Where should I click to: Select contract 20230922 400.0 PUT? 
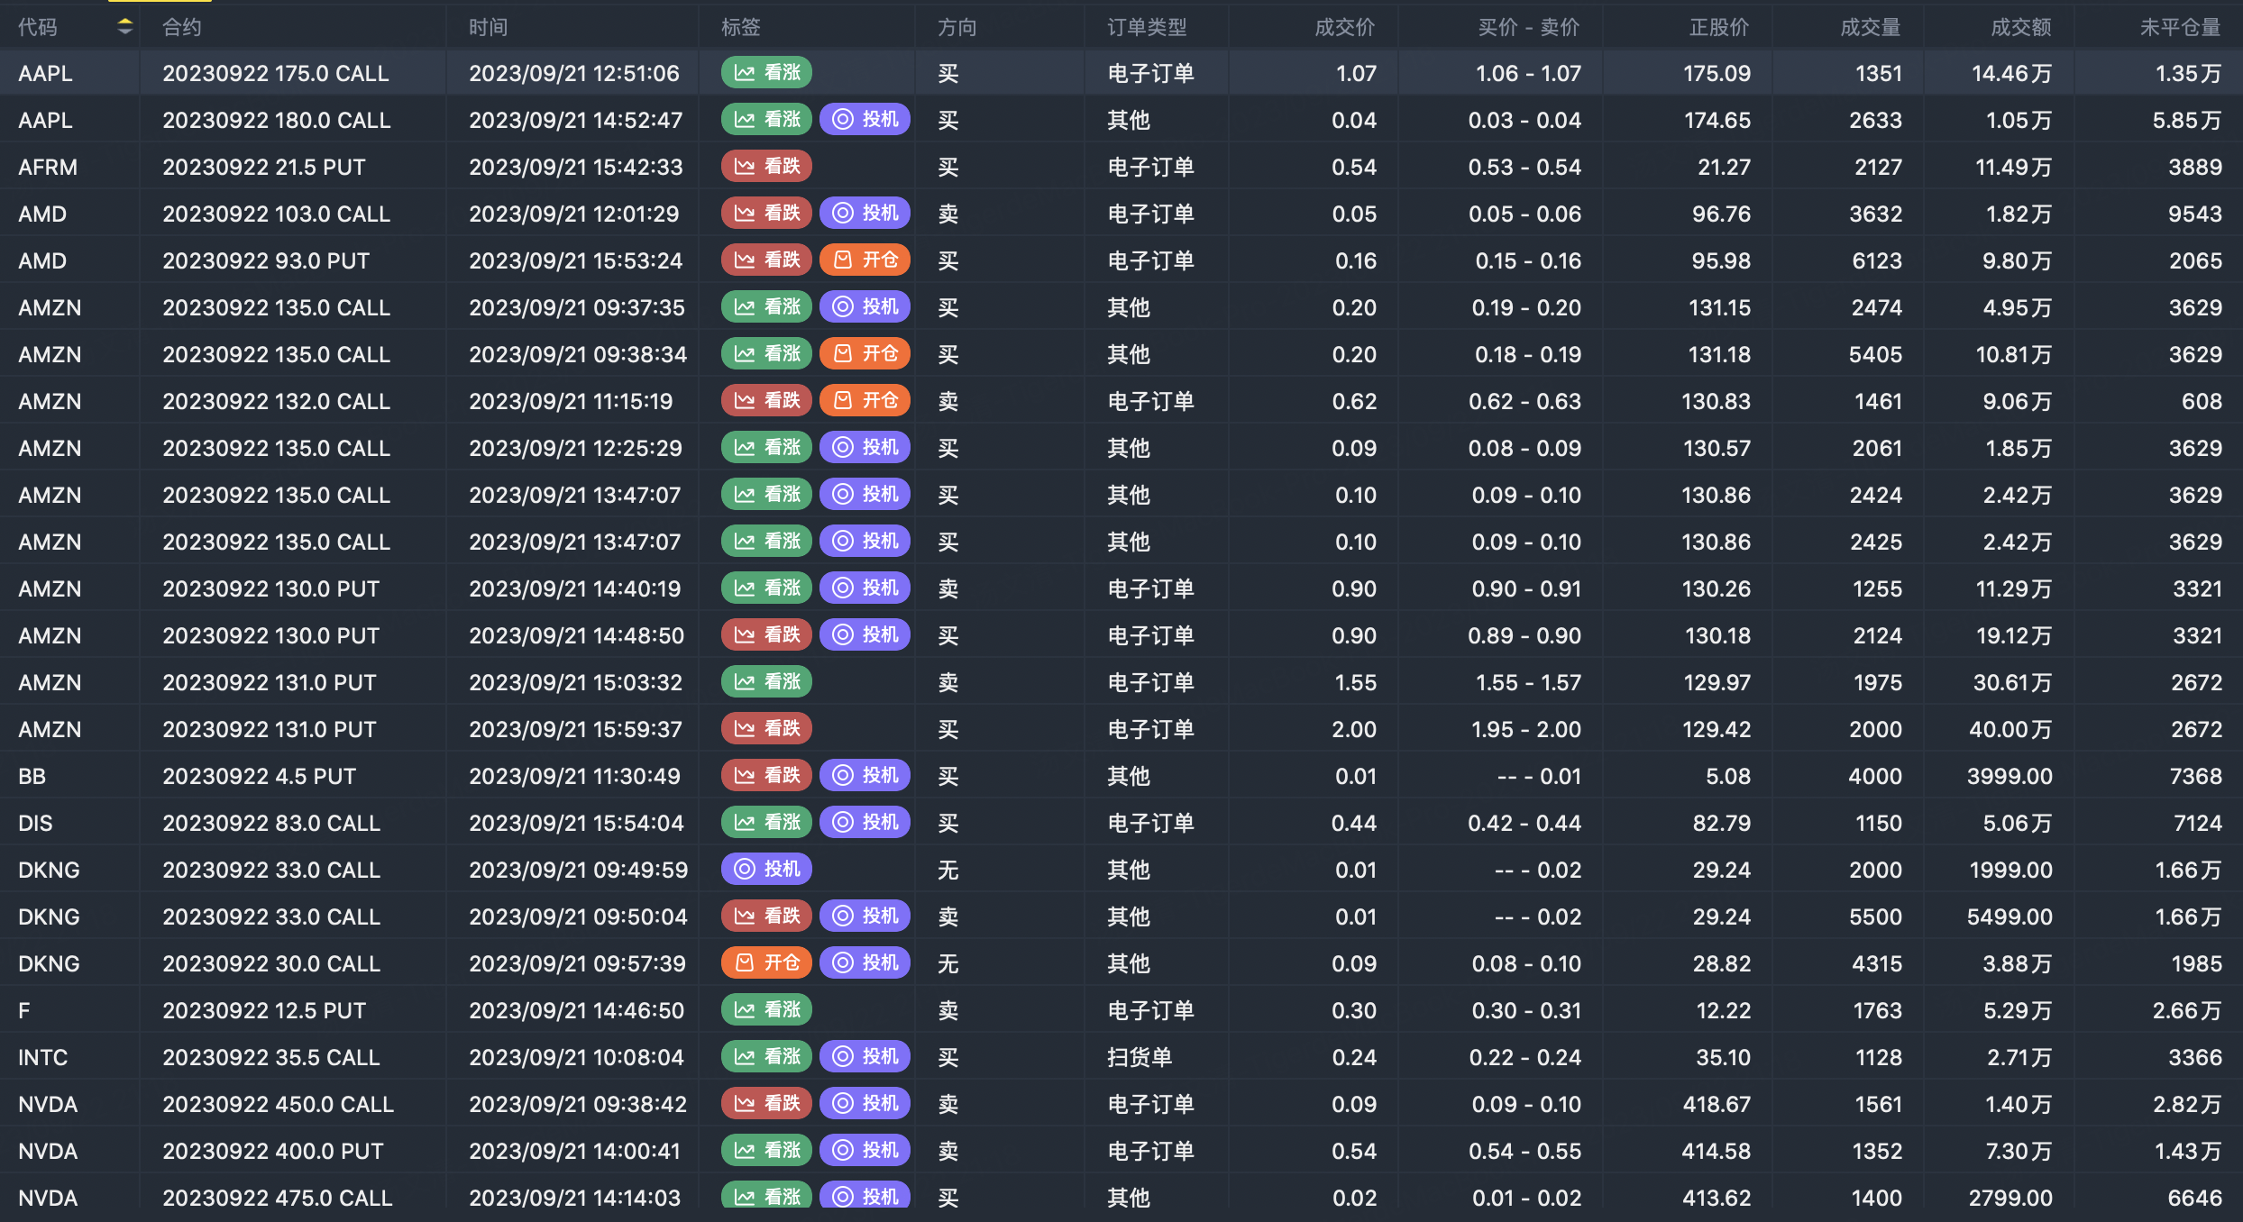click(x=273, y=1151)
